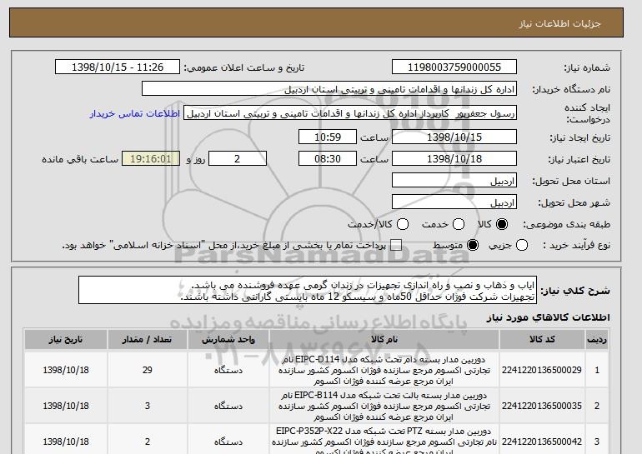Select the خدمت radio button
Viewport: 642px width, 454px height.
459,224
